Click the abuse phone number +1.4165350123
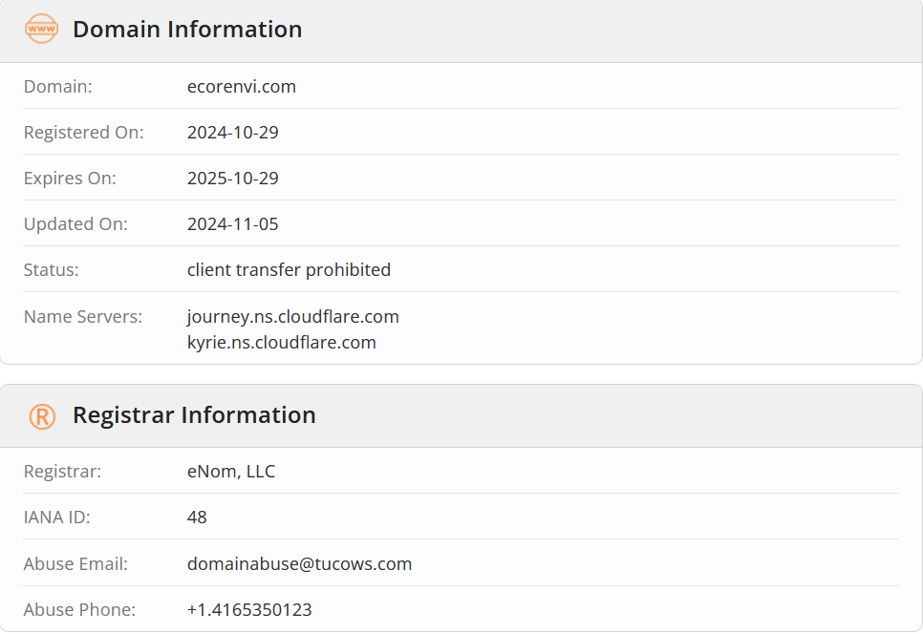The image size is (923, 634). (249, 610)
